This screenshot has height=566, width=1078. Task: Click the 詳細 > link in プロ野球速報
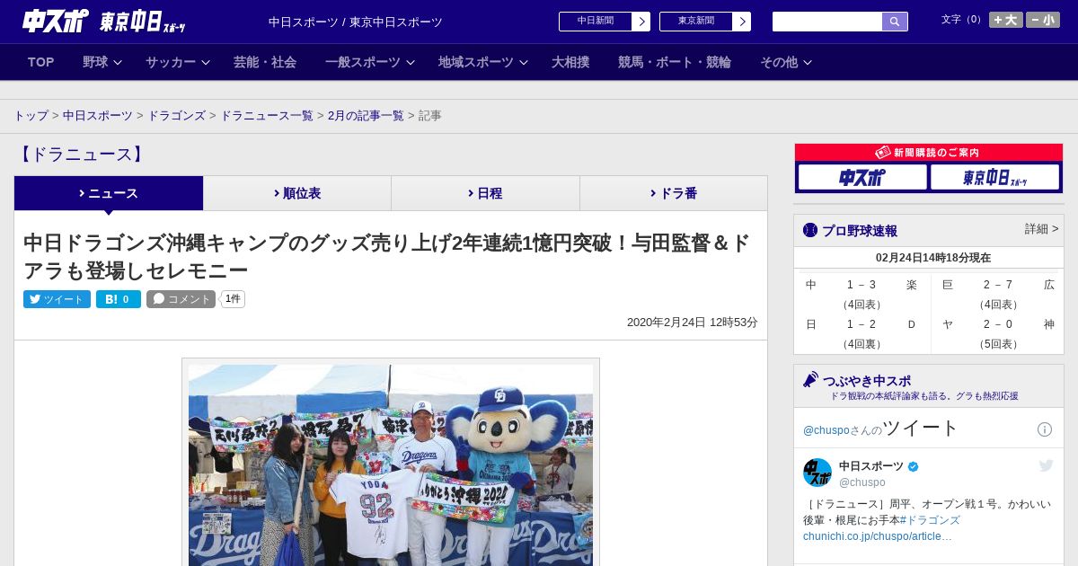point(1041,229)
